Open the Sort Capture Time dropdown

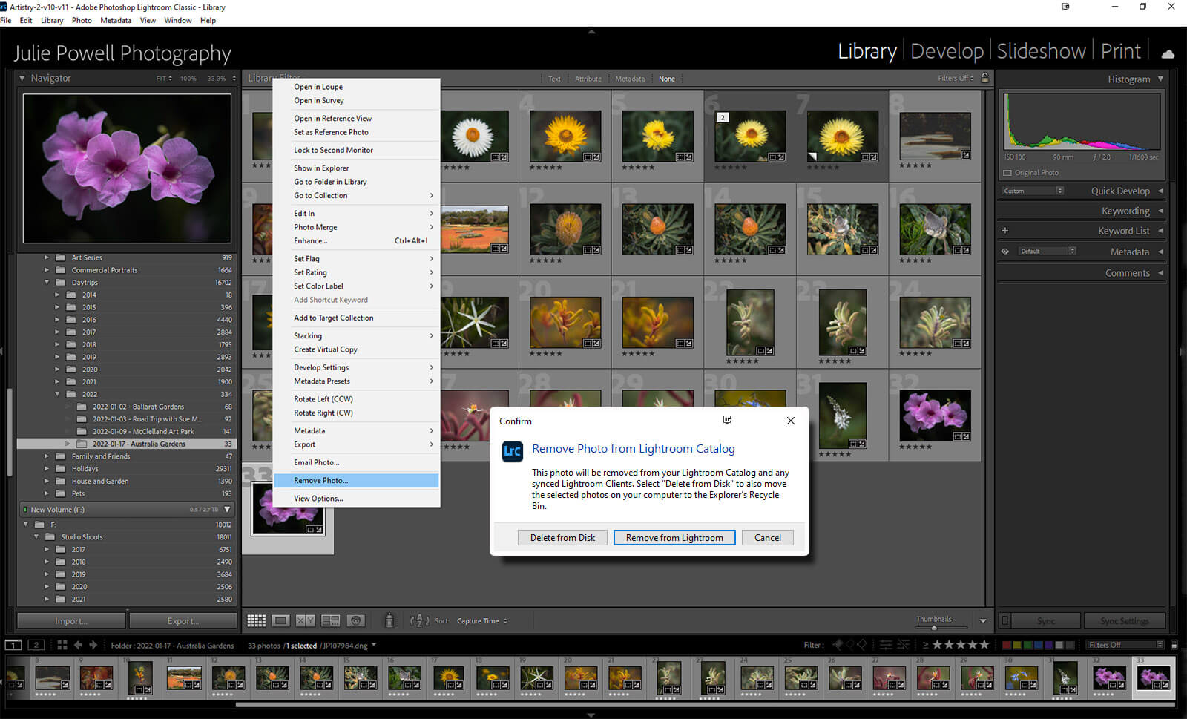[481, 621]
